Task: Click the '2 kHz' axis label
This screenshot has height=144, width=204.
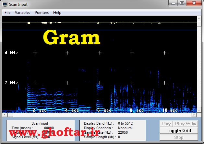Action: tap(11, 83)
